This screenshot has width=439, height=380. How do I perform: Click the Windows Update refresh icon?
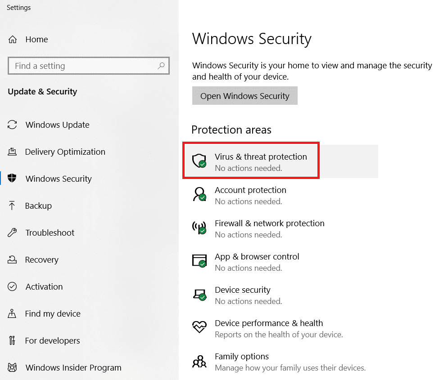click(x=13, y=125)
